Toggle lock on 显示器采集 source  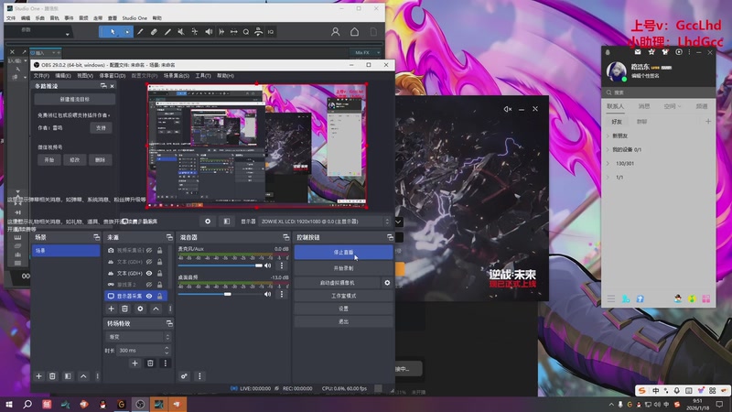160,297
